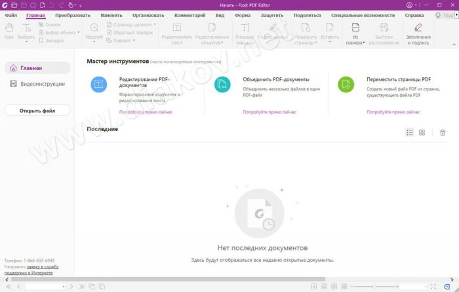Click the Редактировать текст tool

pos(177,34)
